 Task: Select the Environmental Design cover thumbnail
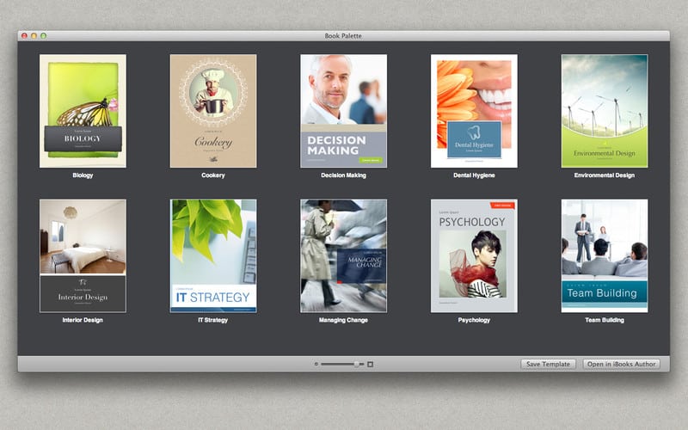pos(605,111)
